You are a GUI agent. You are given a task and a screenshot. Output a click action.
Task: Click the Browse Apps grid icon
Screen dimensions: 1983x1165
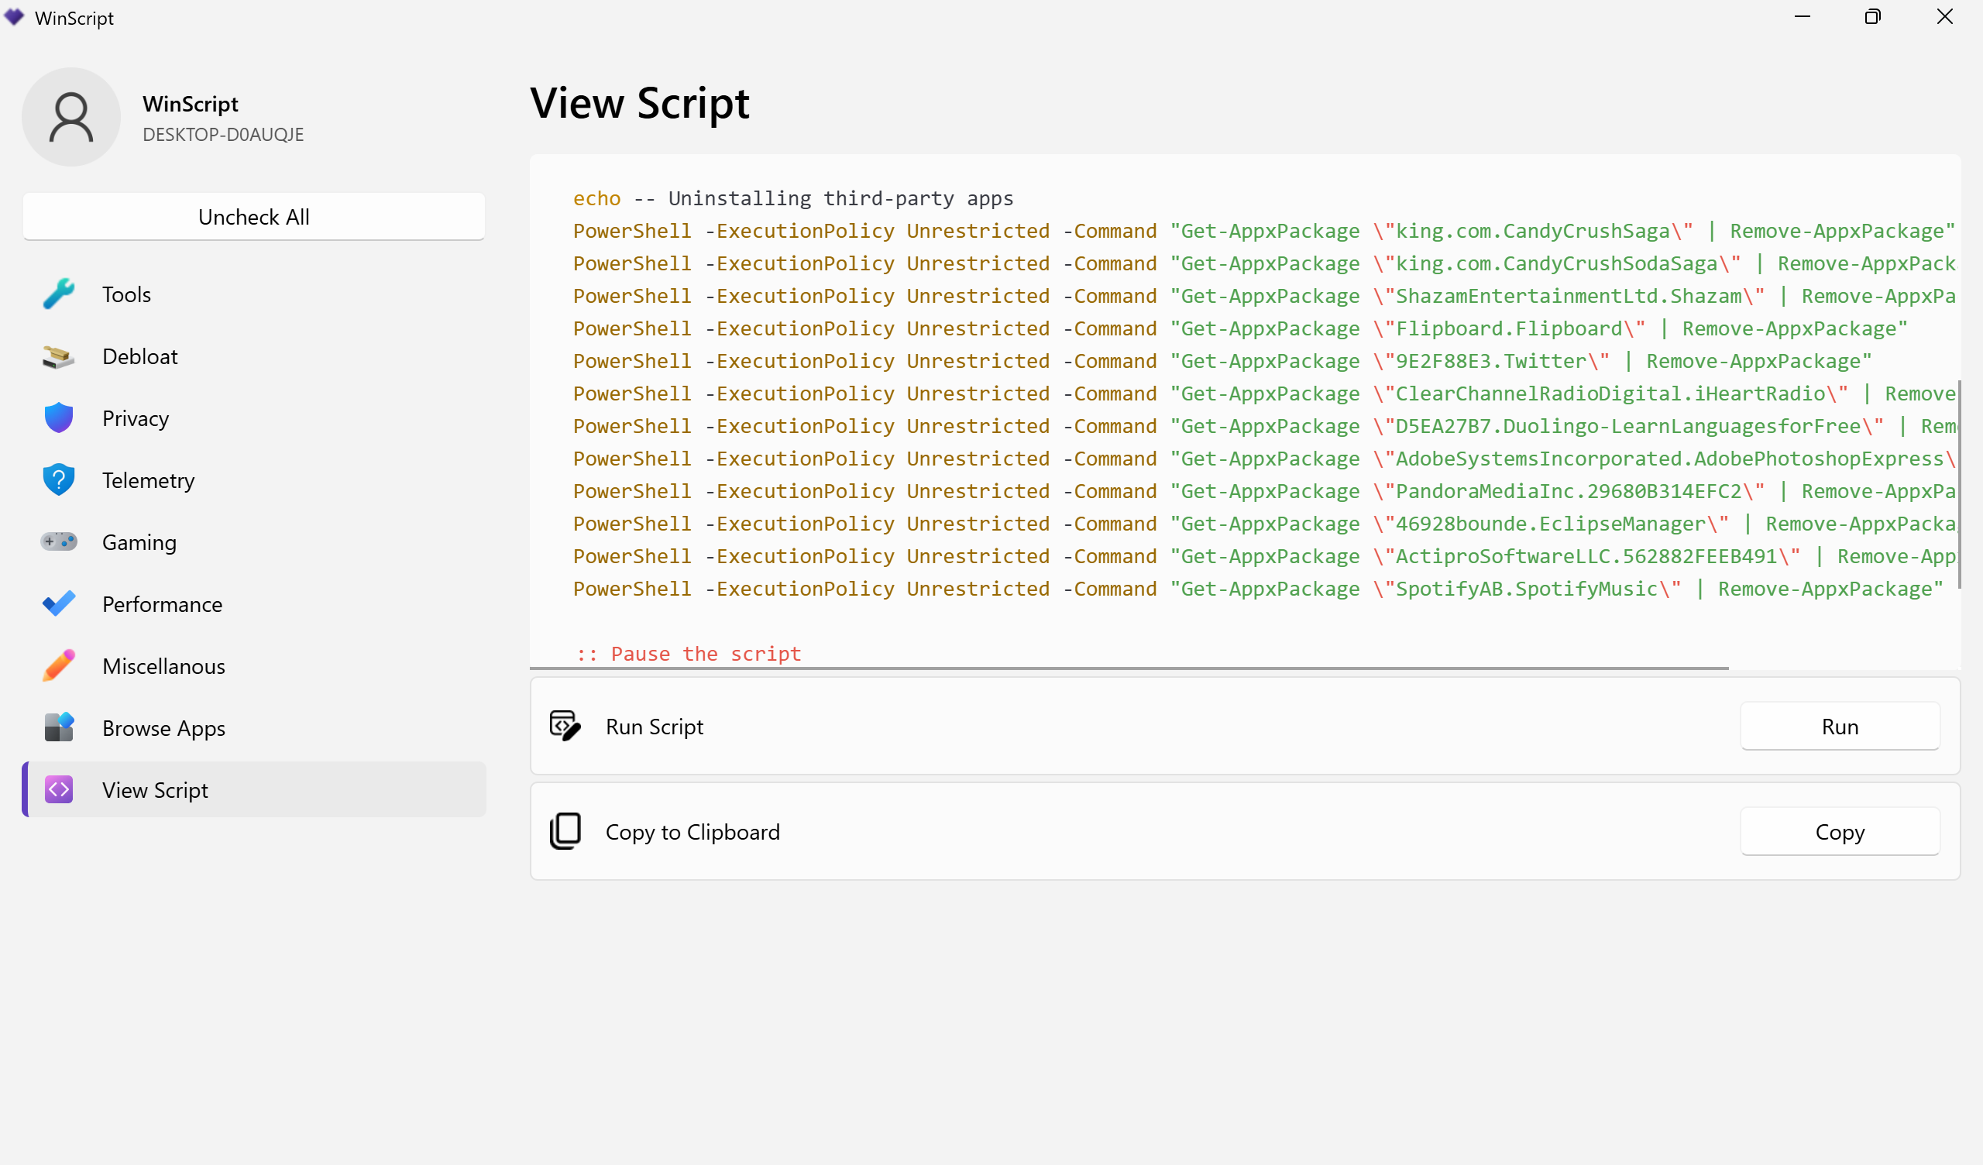coord(57,727)
